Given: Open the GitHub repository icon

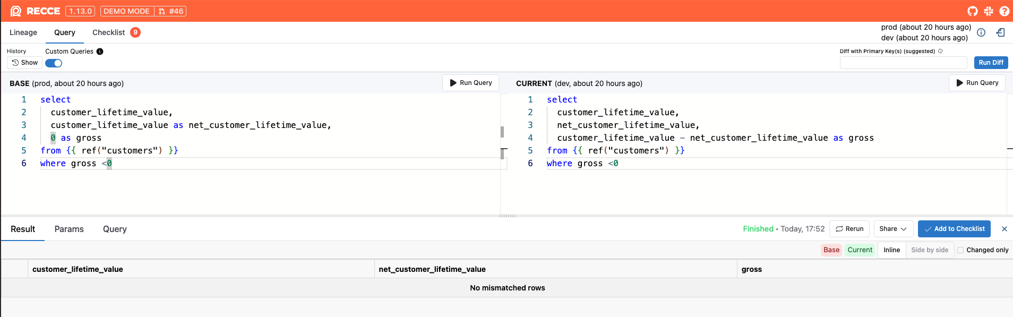Looking at the screenshot, I should pos(973,11).
